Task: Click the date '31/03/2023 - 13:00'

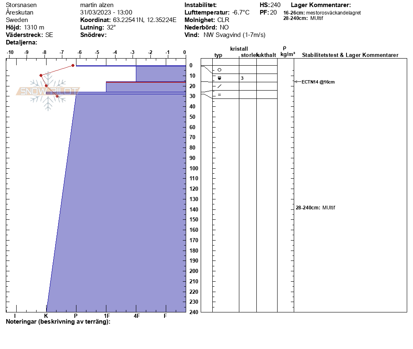Action: coord(106,12)
